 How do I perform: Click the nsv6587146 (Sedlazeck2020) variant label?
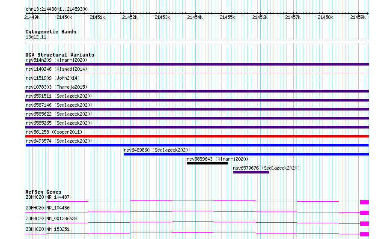tap(59, 105)
